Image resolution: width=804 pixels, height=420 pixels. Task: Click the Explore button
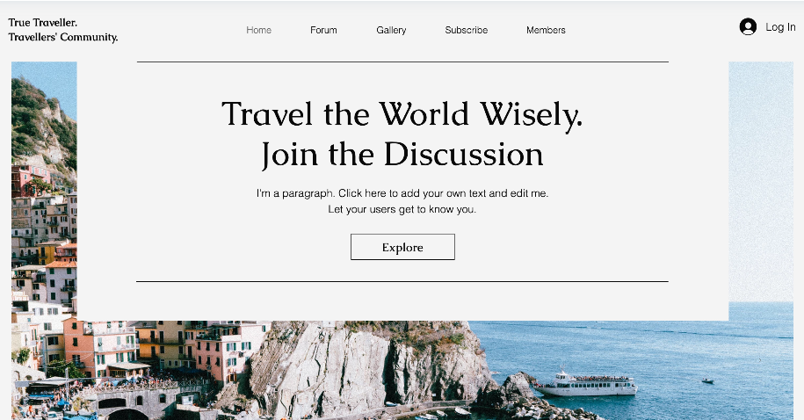(402, 247)
